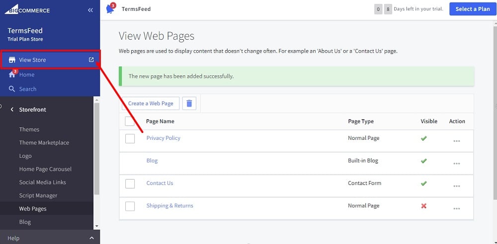Click sidebar scrollbar up arrow
Screen dimensions: 497x244
point(97,100)
